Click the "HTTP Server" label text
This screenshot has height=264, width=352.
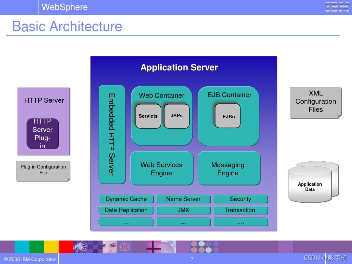[44, 100]
